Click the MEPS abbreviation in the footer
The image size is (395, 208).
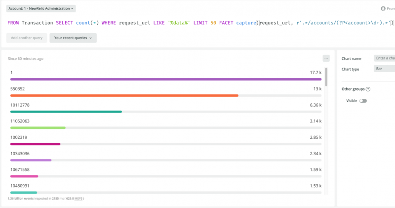click(x=79, y=199)
